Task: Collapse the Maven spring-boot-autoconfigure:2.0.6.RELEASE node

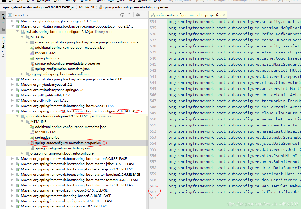Action: click(x=12, y=111)
